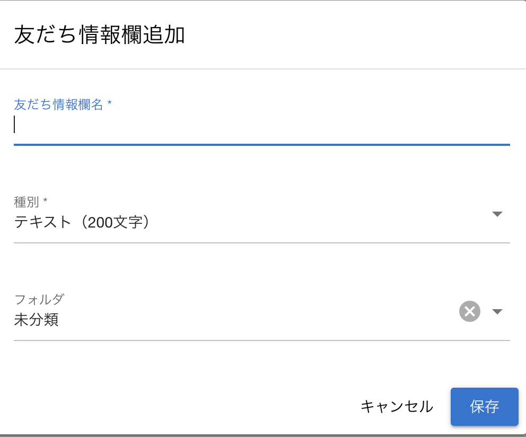The width and height of the screenshot is (526, 437).
Task: Focus the 友だち情報欄名 text input
Action: [261, 125]
